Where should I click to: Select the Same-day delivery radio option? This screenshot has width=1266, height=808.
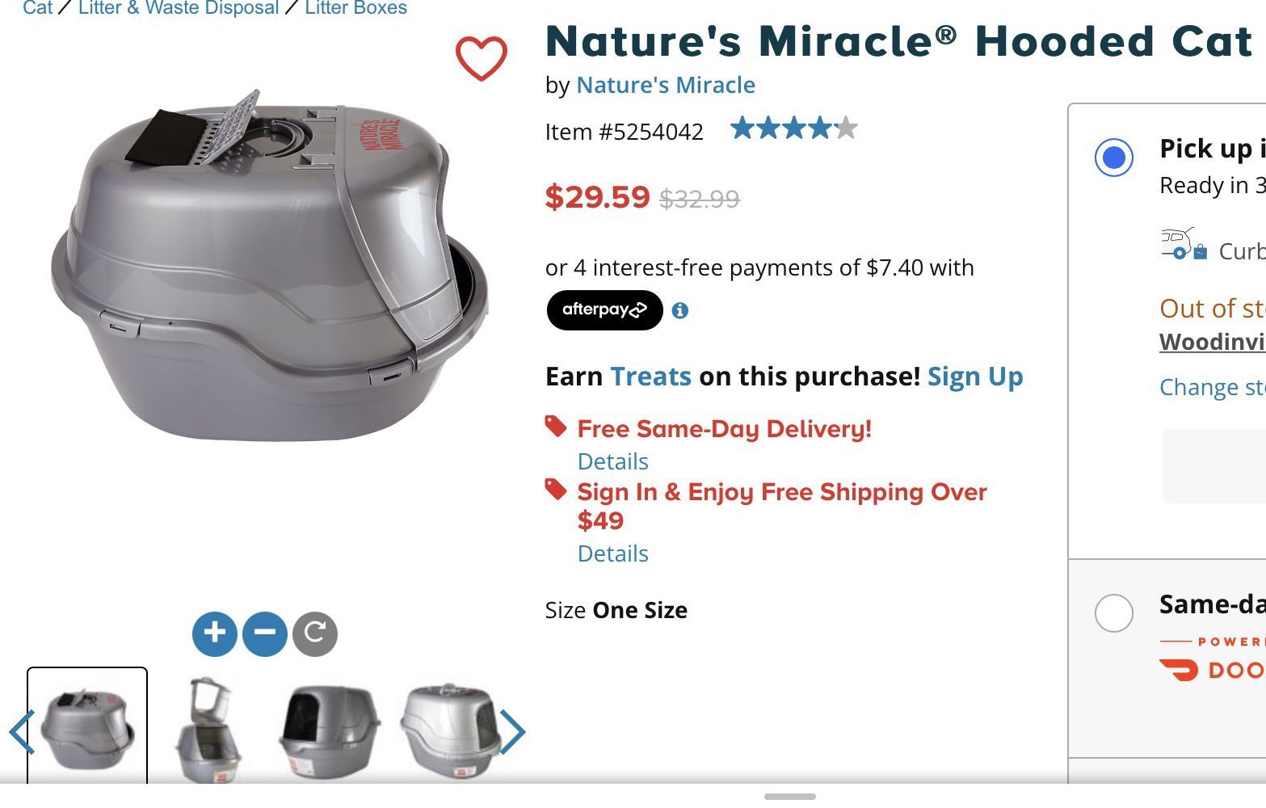coord(1114,613)
